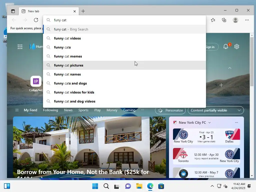Open the feed hamburger menu
Image resolution: width=256 pixels, height=192 pixels.
click(x=17, y=110)
